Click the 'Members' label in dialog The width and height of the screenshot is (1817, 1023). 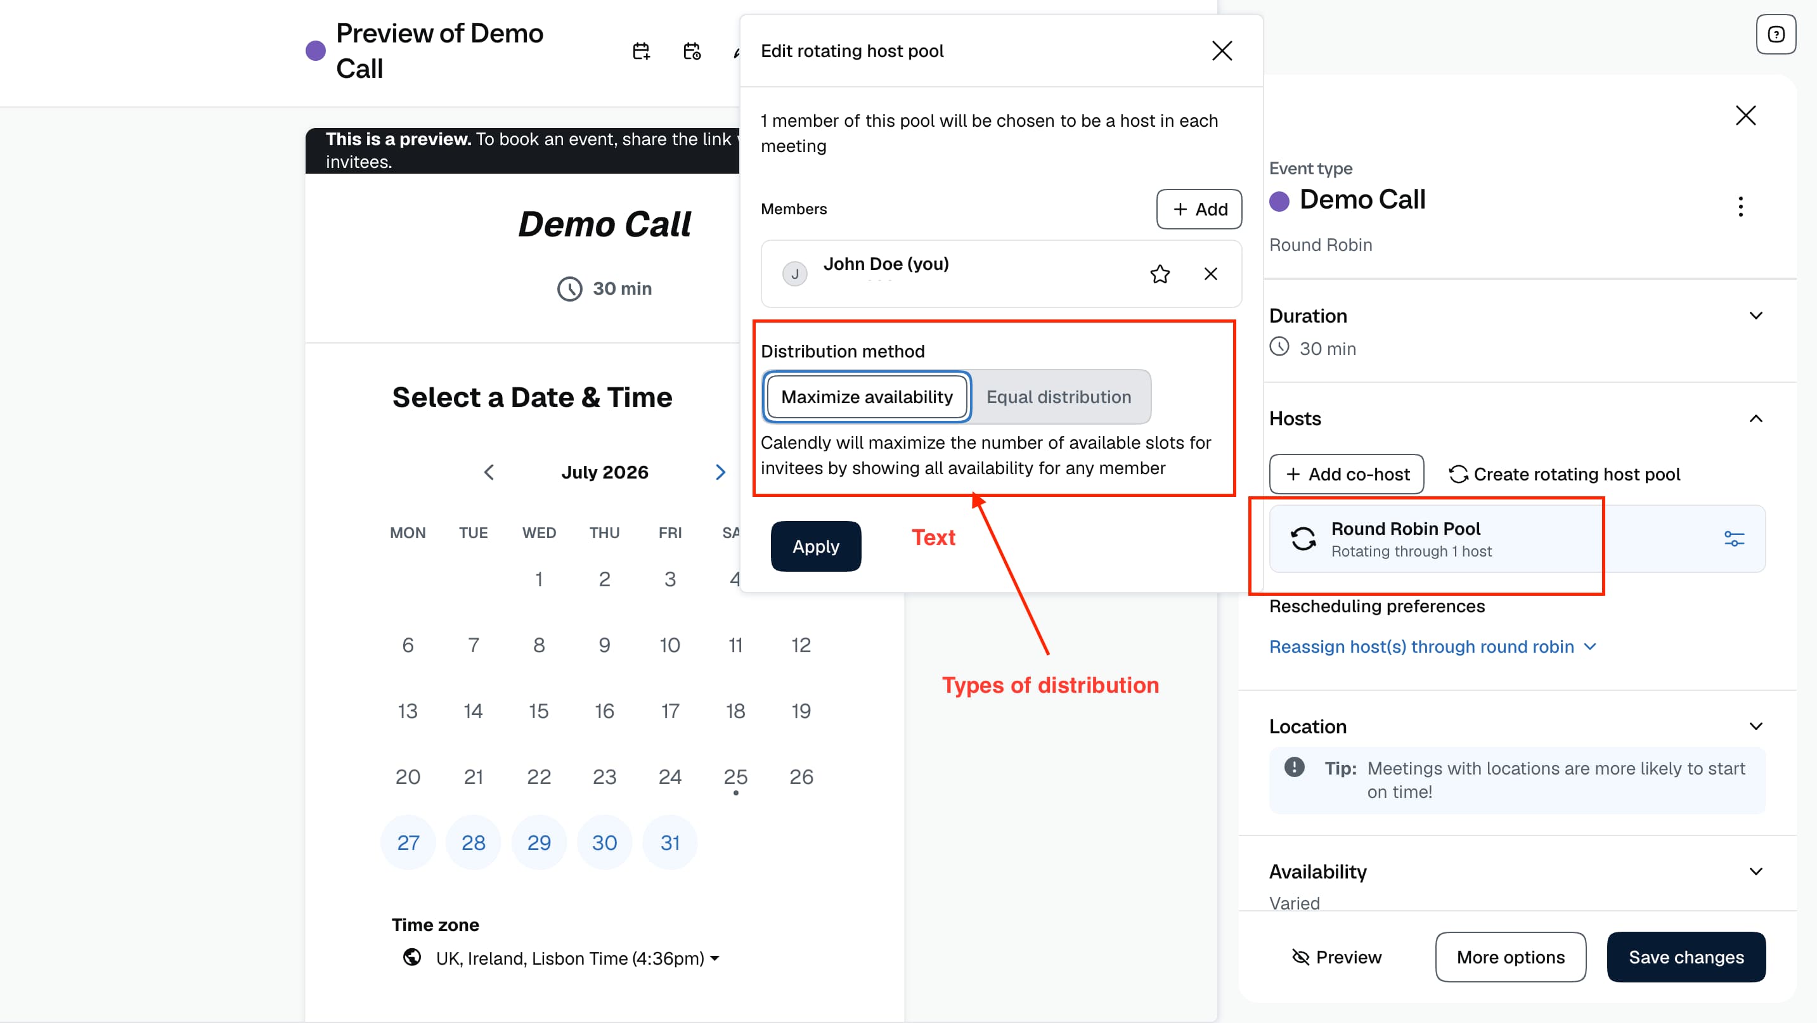coord(794,209)
